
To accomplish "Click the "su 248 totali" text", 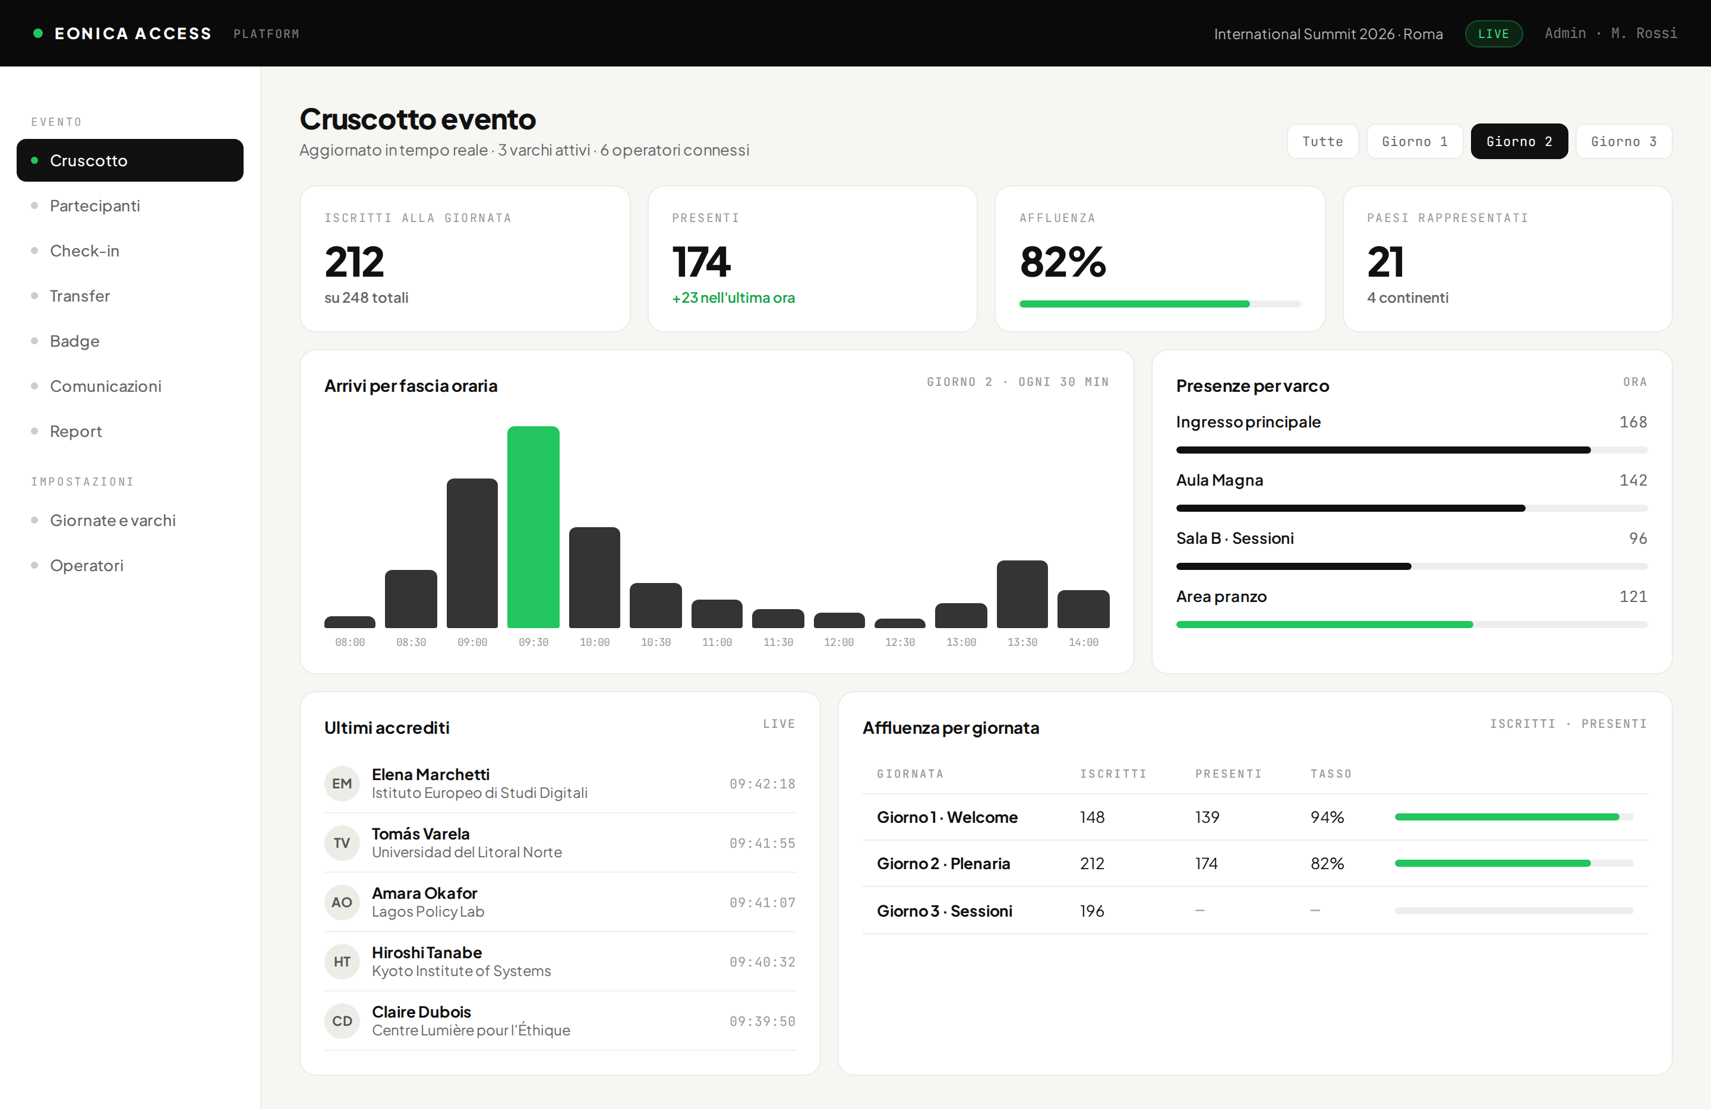I will pos(366,297).
